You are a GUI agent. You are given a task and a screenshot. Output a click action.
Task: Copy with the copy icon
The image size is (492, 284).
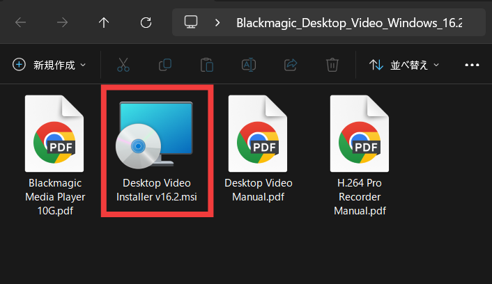[x=165, y=65]
